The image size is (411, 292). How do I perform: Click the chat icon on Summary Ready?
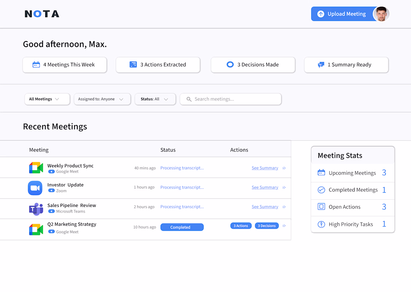pyautogui.click(x=321, y=65)
